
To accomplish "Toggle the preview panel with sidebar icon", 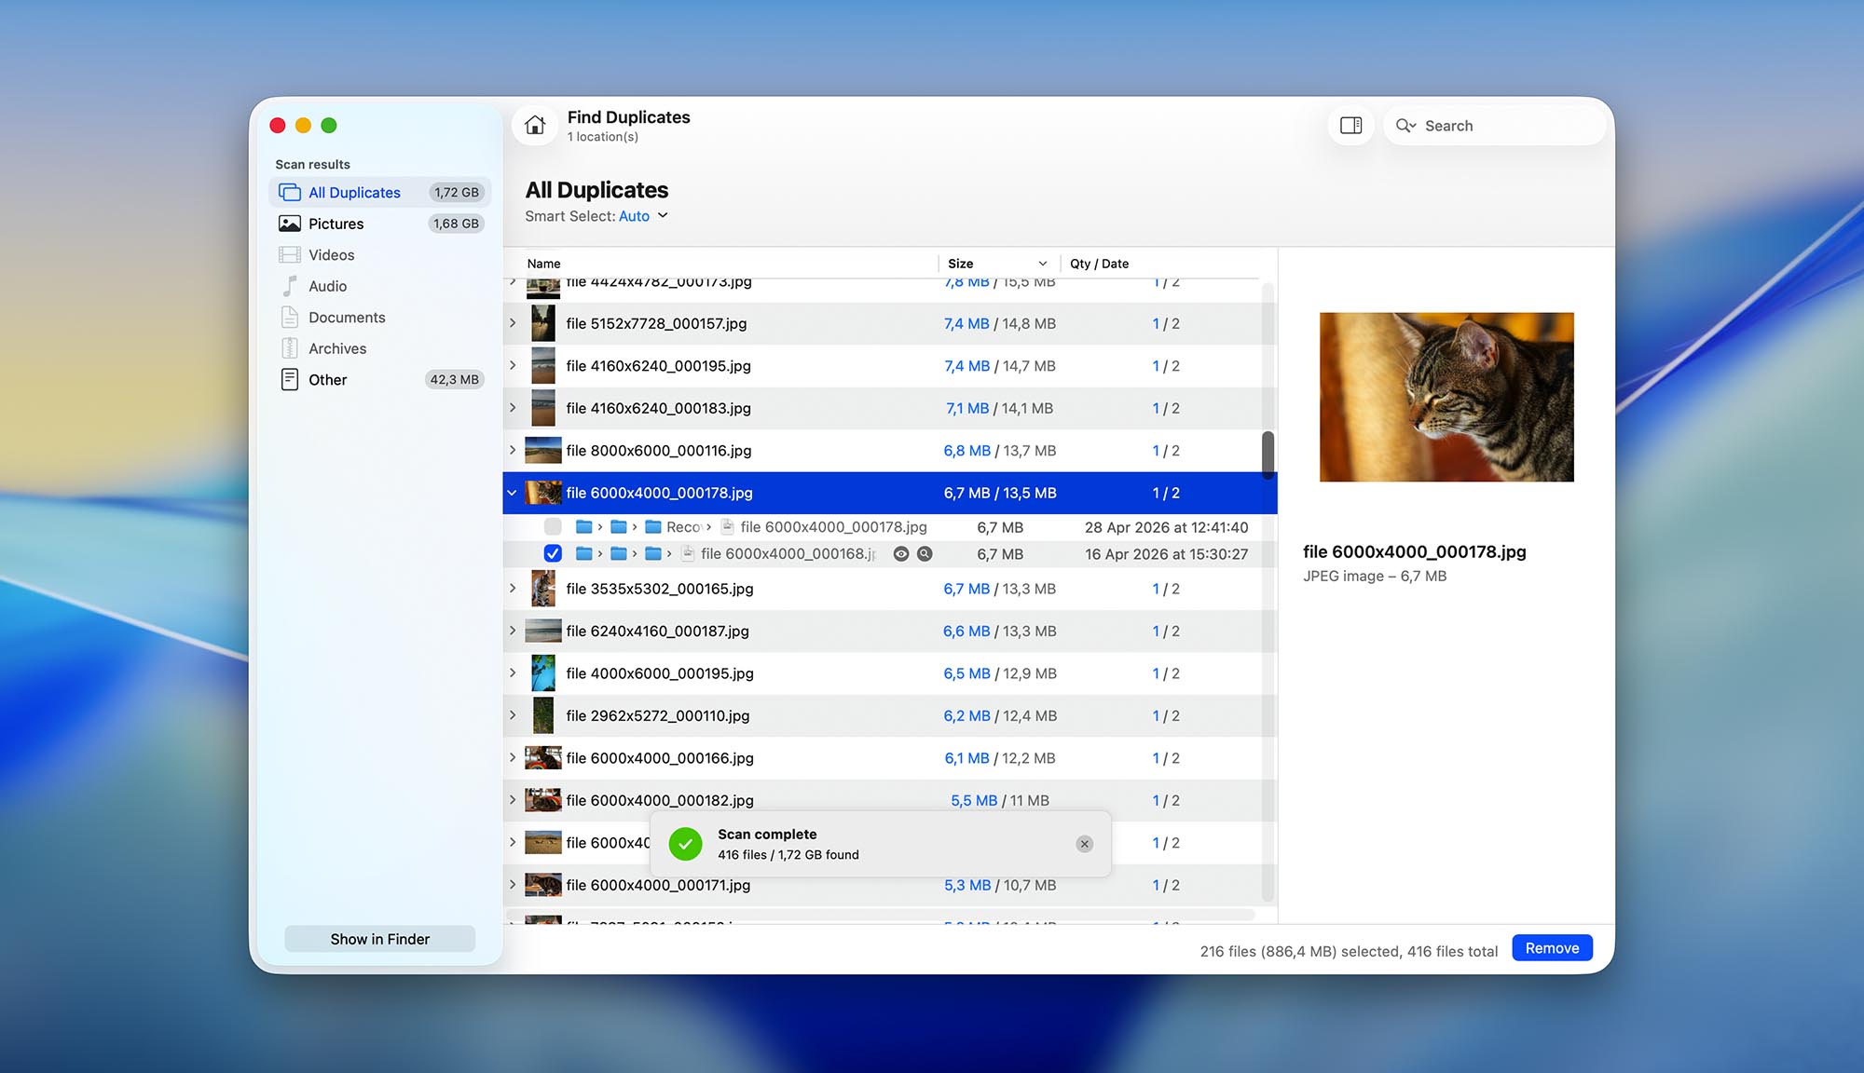I will (1350, 125).
